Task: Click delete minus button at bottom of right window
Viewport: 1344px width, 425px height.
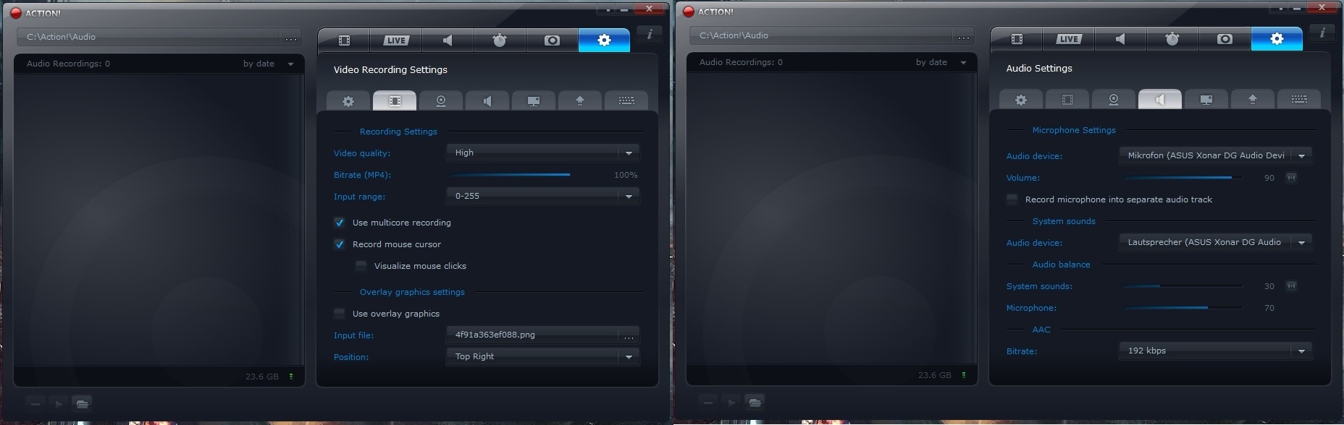Action: (x=708, y=402)
